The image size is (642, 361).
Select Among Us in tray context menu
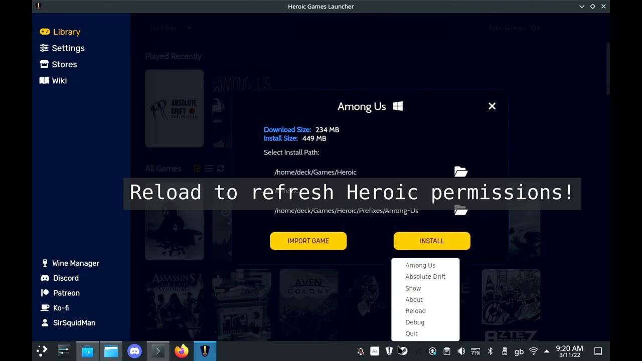[x=425, y=265]
